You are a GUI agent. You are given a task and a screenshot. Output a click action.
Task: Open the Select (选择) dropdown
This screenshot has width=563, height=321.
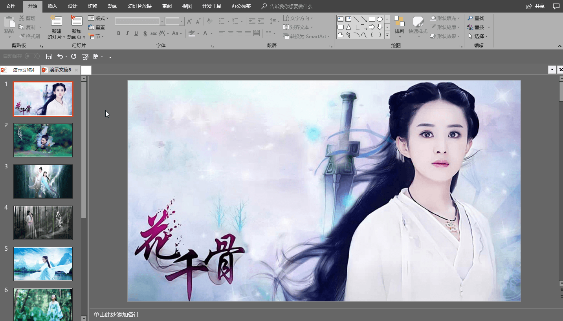click(x=478, y=36)
